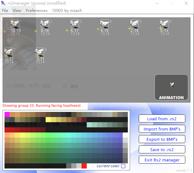Click Load from .rs2 button
This screenshot has width=194, height=173.
pos(162,119)
